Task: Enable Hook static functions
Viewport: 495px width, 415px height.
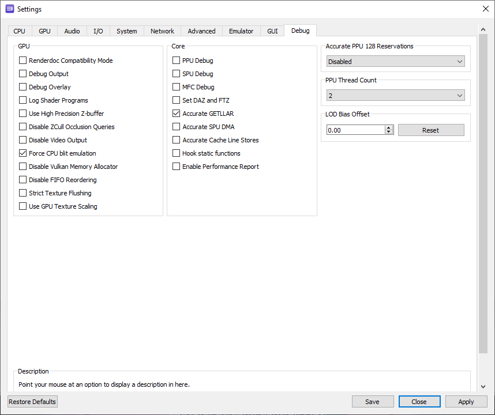Action: pos(176,153)
